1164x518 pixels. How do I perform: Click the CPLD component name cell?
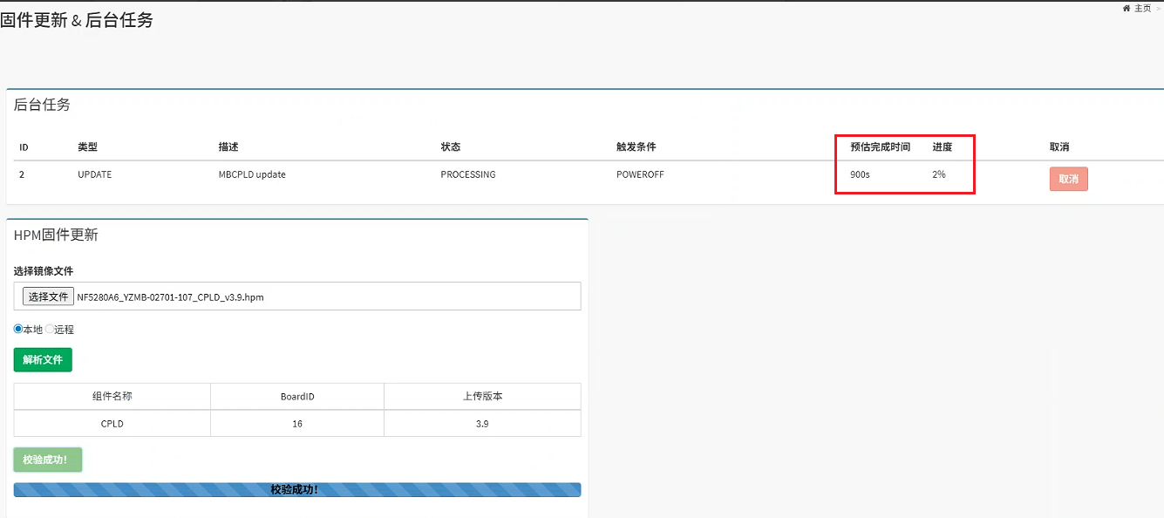click(x=112, y=424)
